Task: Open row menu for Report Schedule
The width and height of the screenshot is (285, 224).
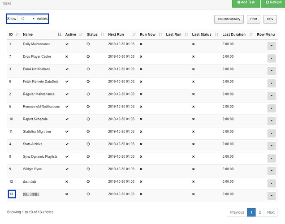Action: [x=272, y=121]
